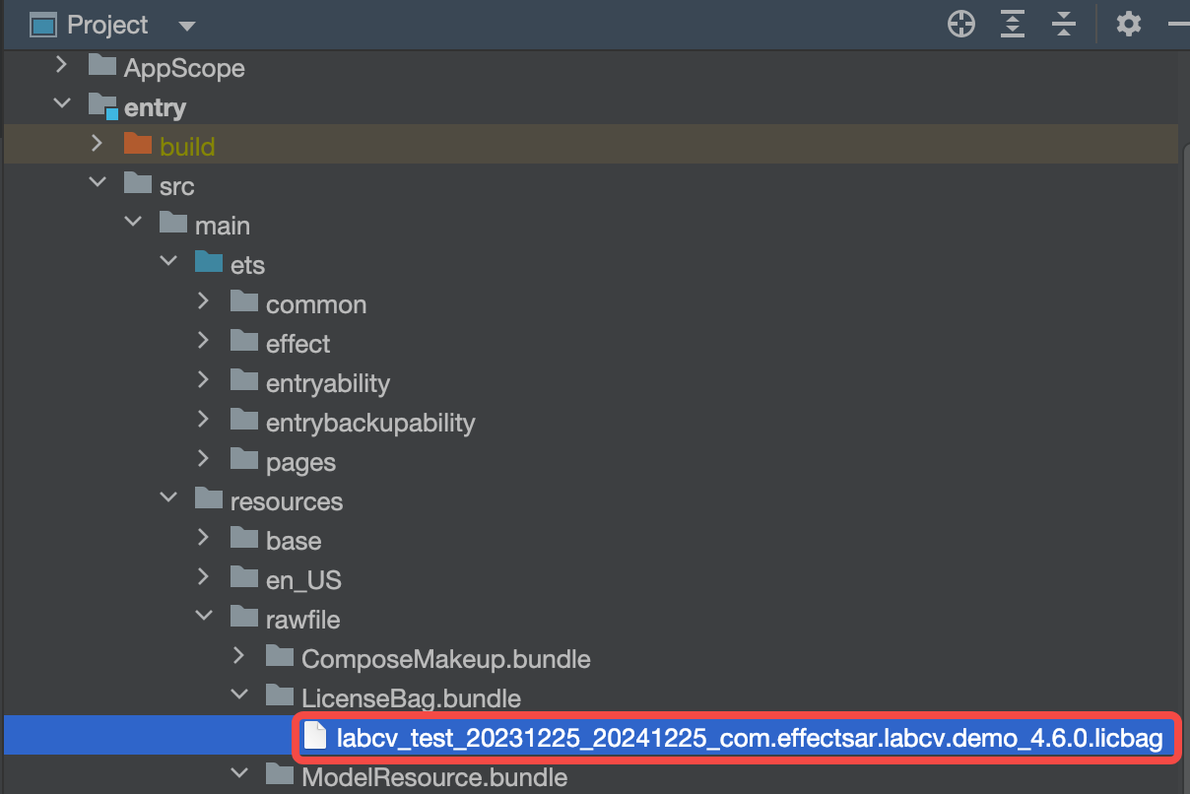Screen dimensions: 1190x794
Task: Open the Project view dropdown
Action: click(x=187, y=26)
